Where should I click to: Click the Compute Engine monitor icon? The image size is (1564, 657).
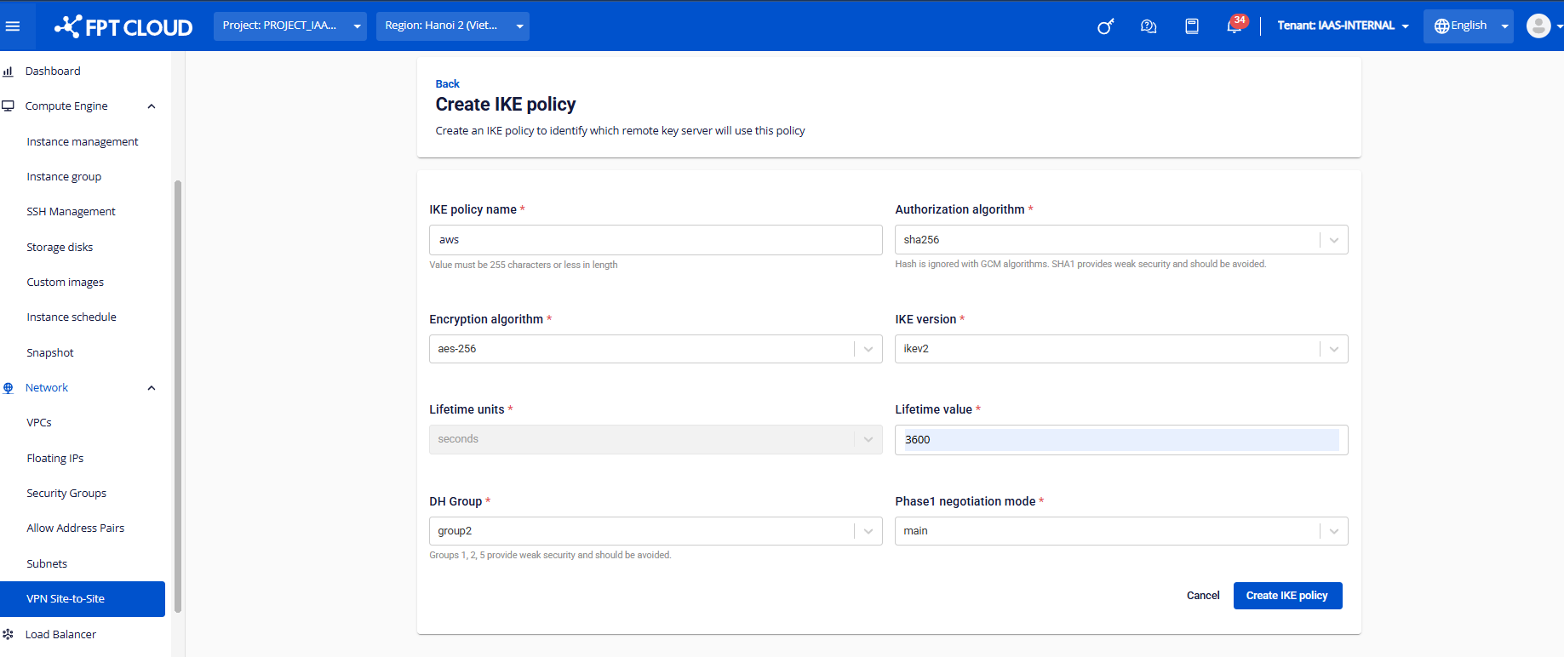pyautogui.click(x=9, y=106)
